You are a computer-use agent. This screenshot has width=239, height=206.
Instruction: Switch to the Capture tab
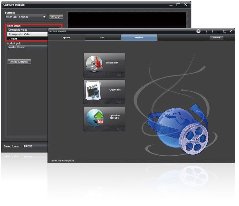[x=66, y=38]
